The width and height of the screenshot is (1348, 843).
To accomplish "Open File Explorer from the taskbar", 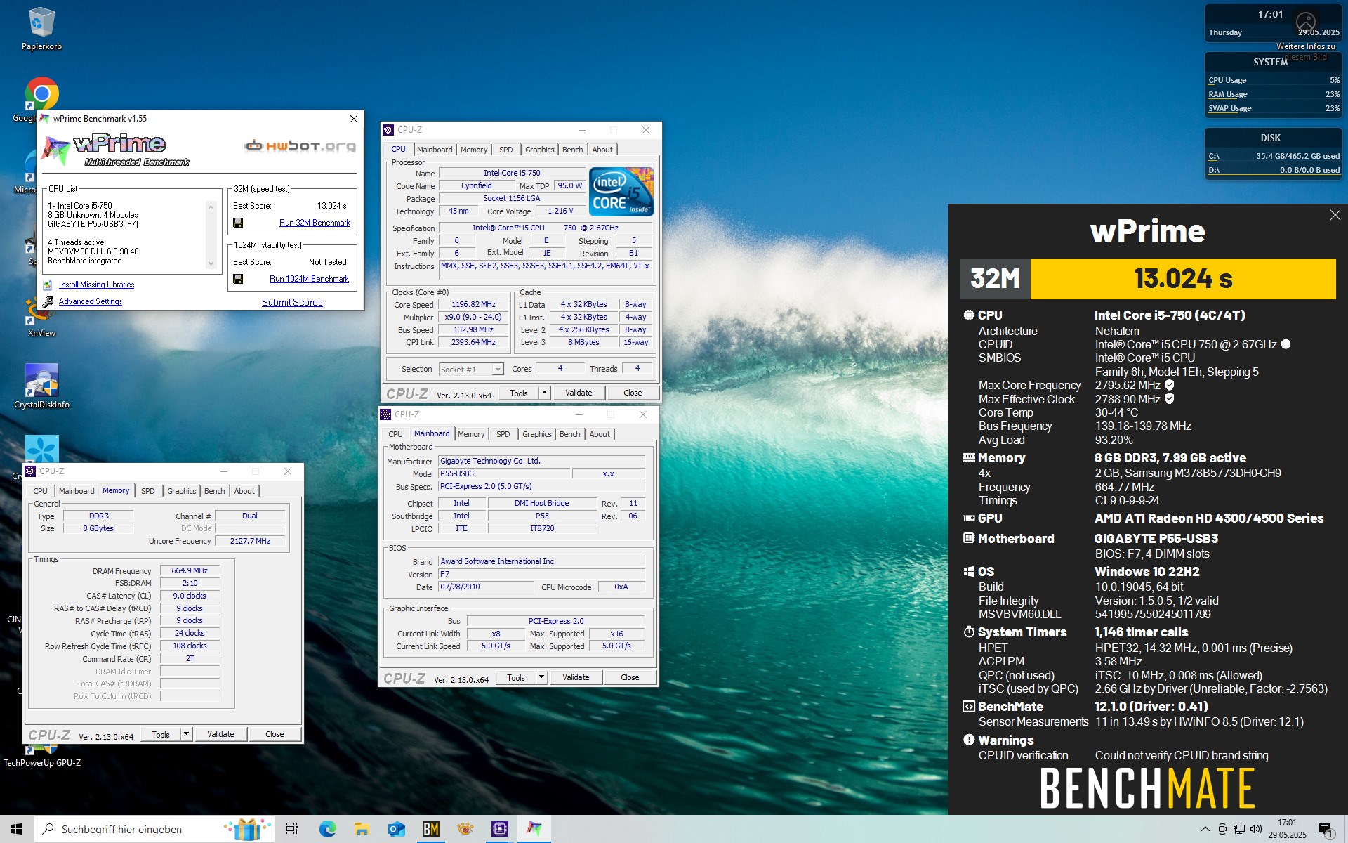I will (362, 829).
